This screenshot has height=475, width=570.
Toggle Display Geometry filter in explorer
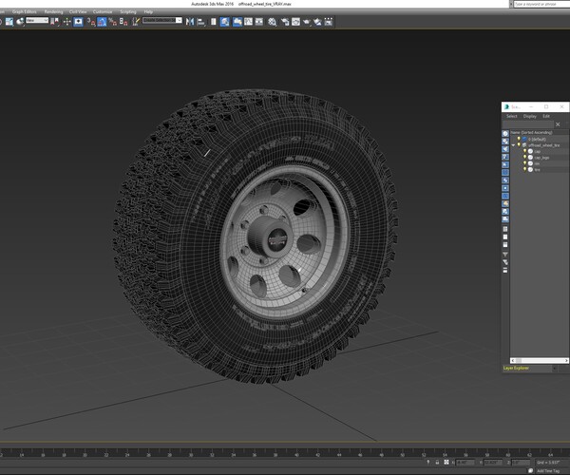coord(505,134)
